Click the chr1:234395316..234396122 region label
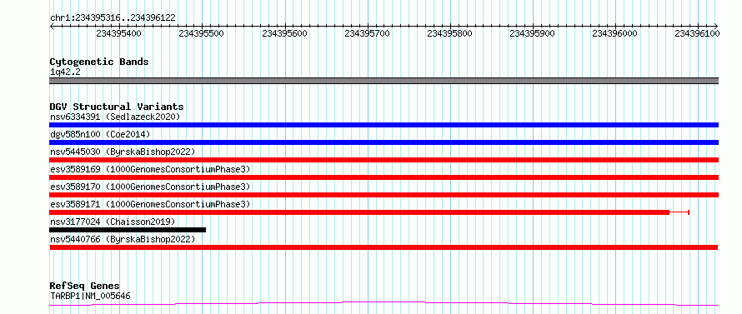 tap(113, 17)
